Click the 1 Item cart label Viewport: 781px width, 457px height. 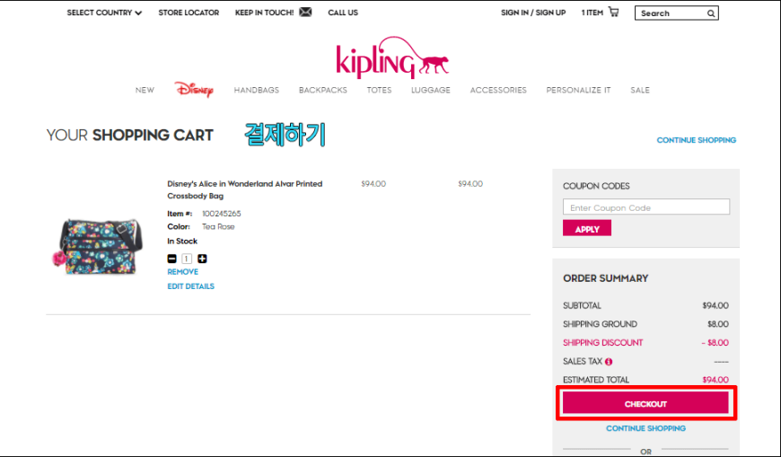click(x=592, y=13)
